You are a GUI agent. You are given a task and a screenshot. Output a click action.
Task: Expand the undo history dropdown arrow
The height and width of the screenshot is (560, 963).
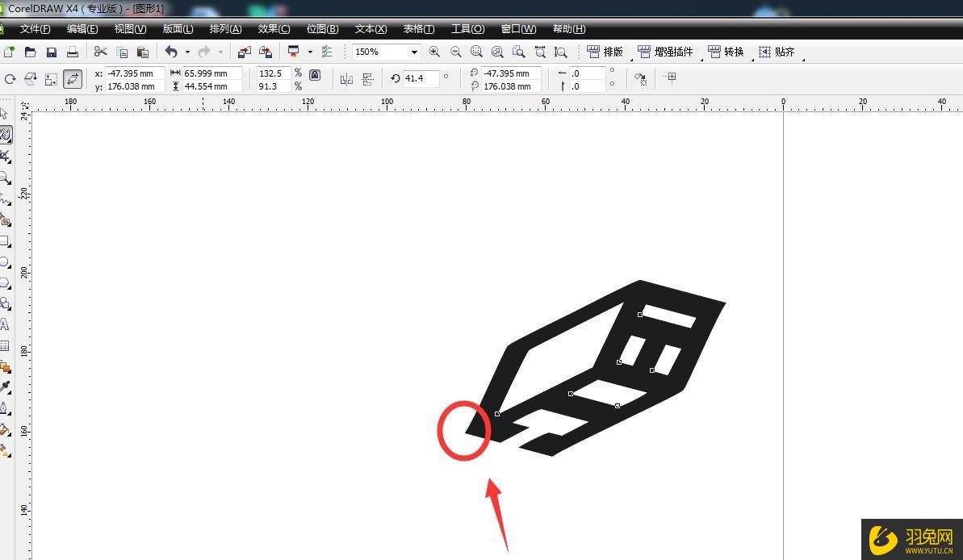[187, 52]
